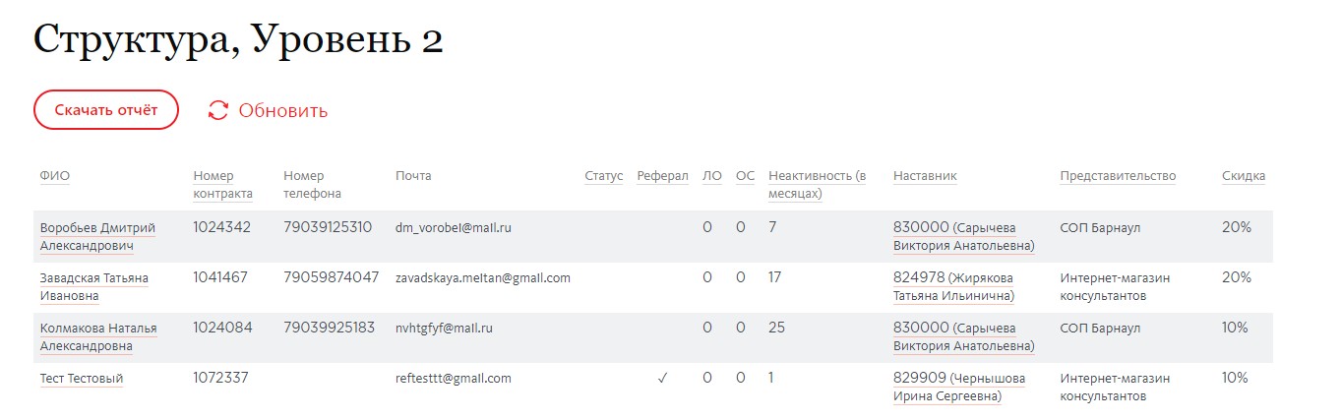
Task: Click the Наставник column header
Action: 925,176
